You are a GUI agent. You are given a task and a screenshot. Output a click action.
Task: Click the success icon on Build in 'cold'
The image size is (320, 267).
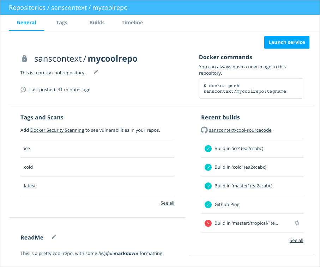point(208,167)
